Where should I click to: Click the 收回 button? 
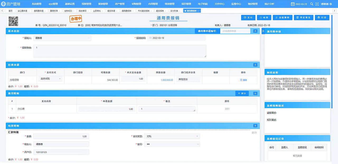264,17
